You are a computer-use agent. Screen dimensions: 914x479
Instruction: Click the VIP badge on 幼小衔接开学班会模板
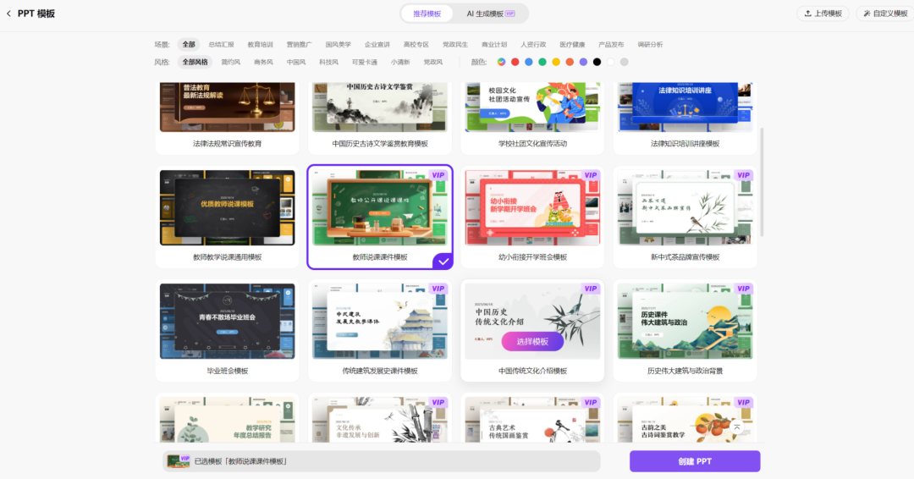tap(591, 175)
